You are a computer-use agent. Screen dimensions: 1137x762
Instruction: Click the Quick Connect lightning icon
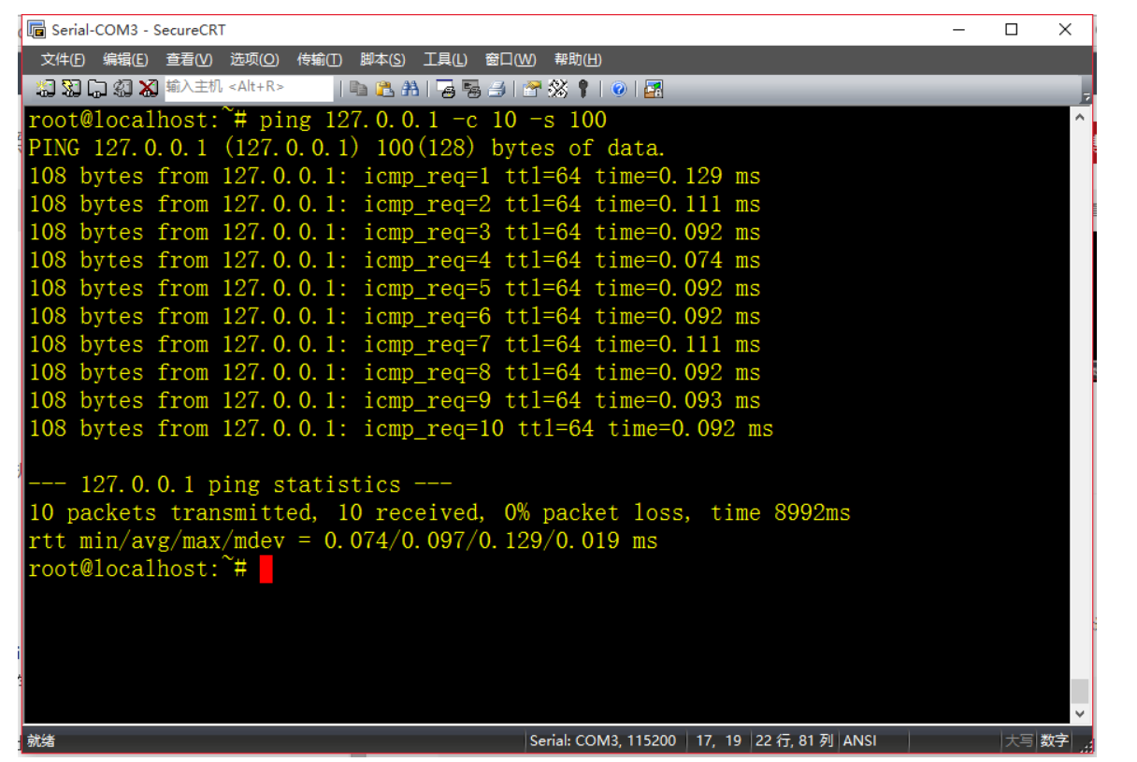pos(71,89)
